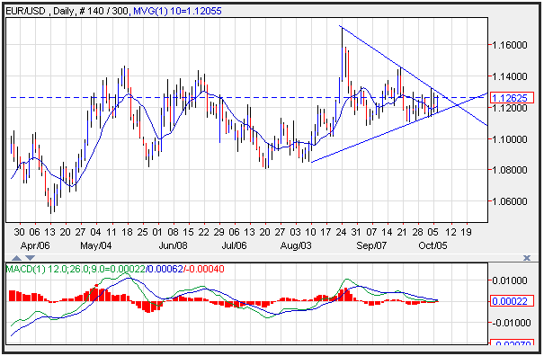Click the Oct/05 date axis label

point(433,245)
